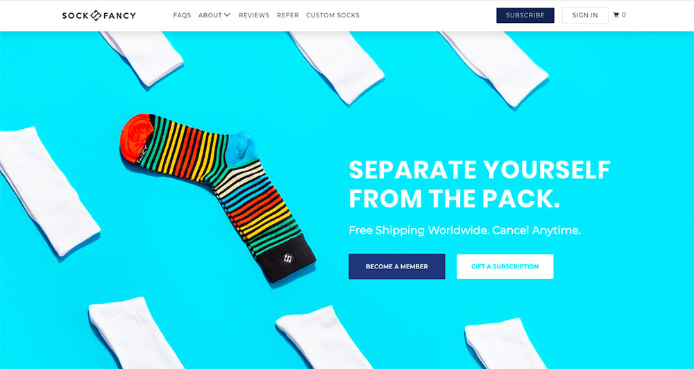Click the Sign In button
The image size is (694, 369).
[585, 15]
